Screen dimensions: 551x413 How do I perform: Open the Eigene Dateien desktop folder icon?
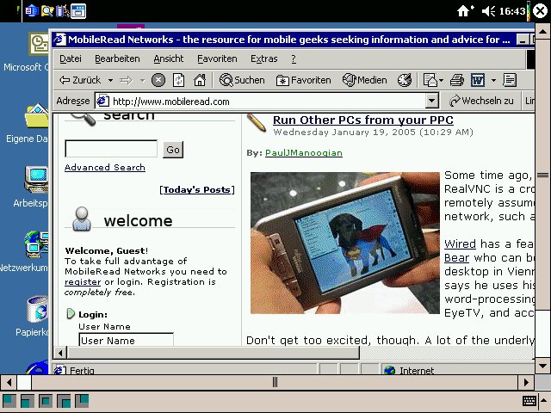36,115
